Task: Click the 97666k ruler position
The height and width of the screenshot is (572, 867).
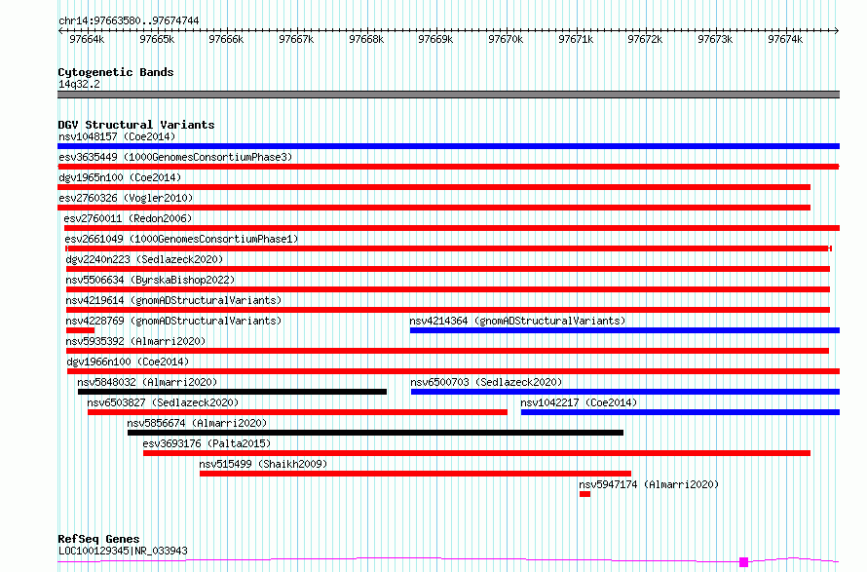Action: [226, 39]
